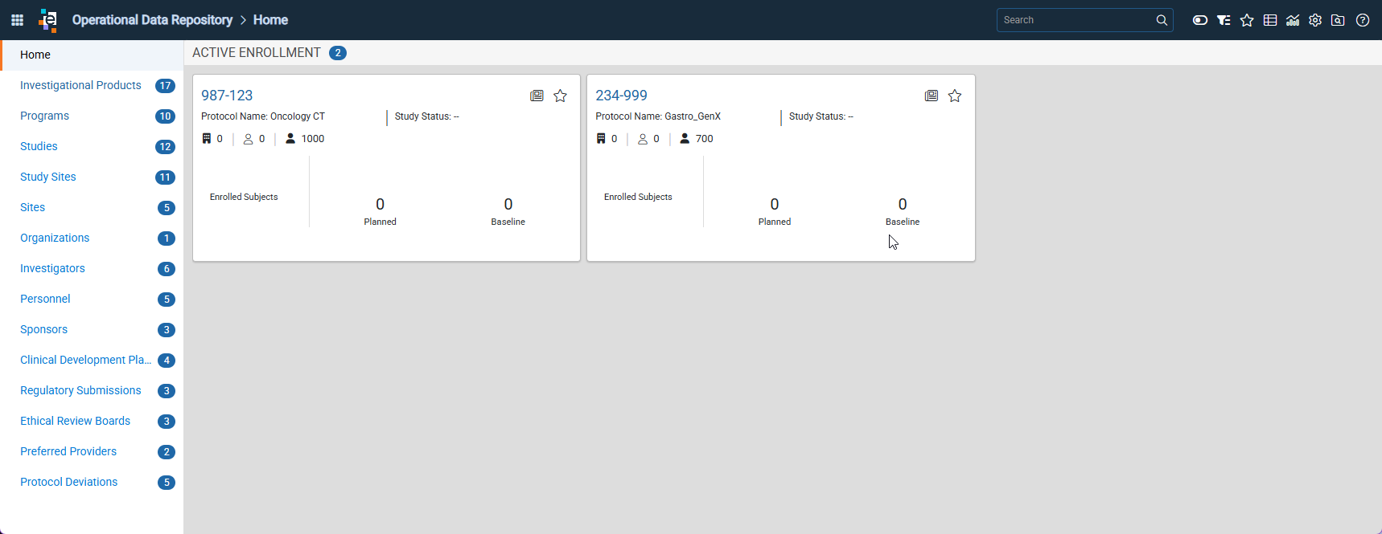The height and width of the screenshot is (534, 1382).
Task: Click Clinical Development Plans badge 4
Action: (x=167, y=361)
